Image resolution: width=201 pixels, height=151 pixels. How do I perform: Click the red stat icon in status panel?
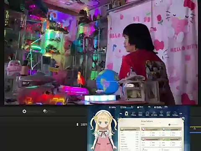pyautogui.click(x=144, y=129)
